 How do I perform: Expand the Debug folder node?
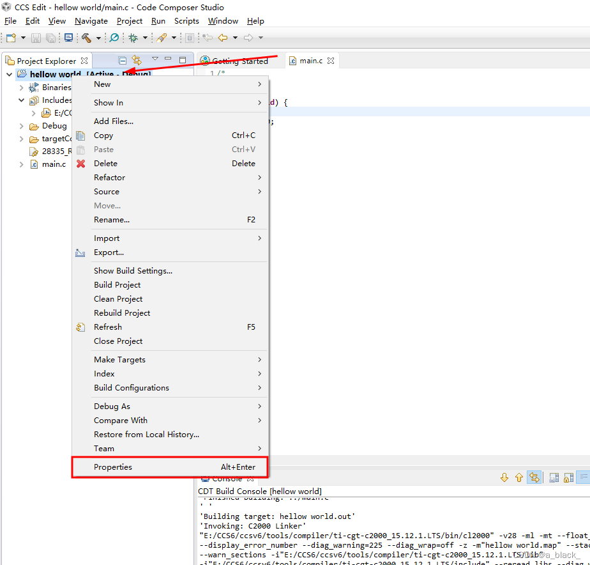pos(22,126)
